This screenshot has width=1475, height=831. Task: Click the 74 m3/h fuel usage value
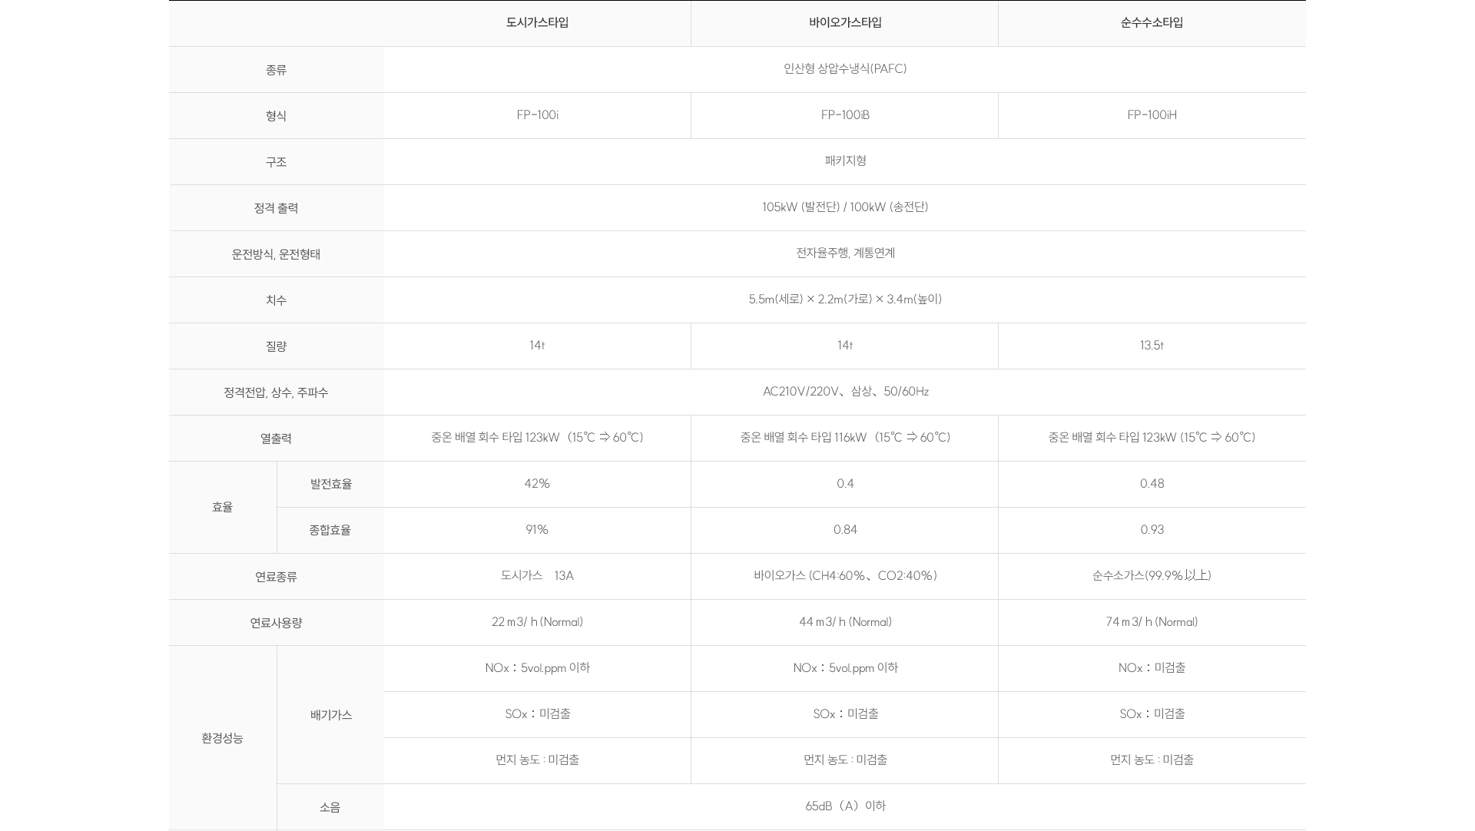click(x=1152, y=622)
